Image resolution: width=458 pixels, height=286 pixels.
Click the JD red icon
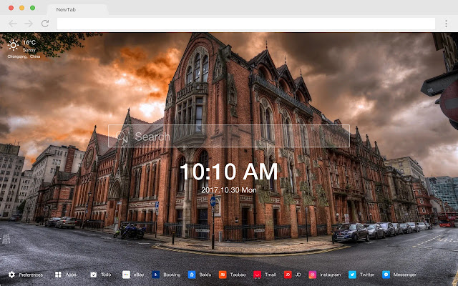288,275
